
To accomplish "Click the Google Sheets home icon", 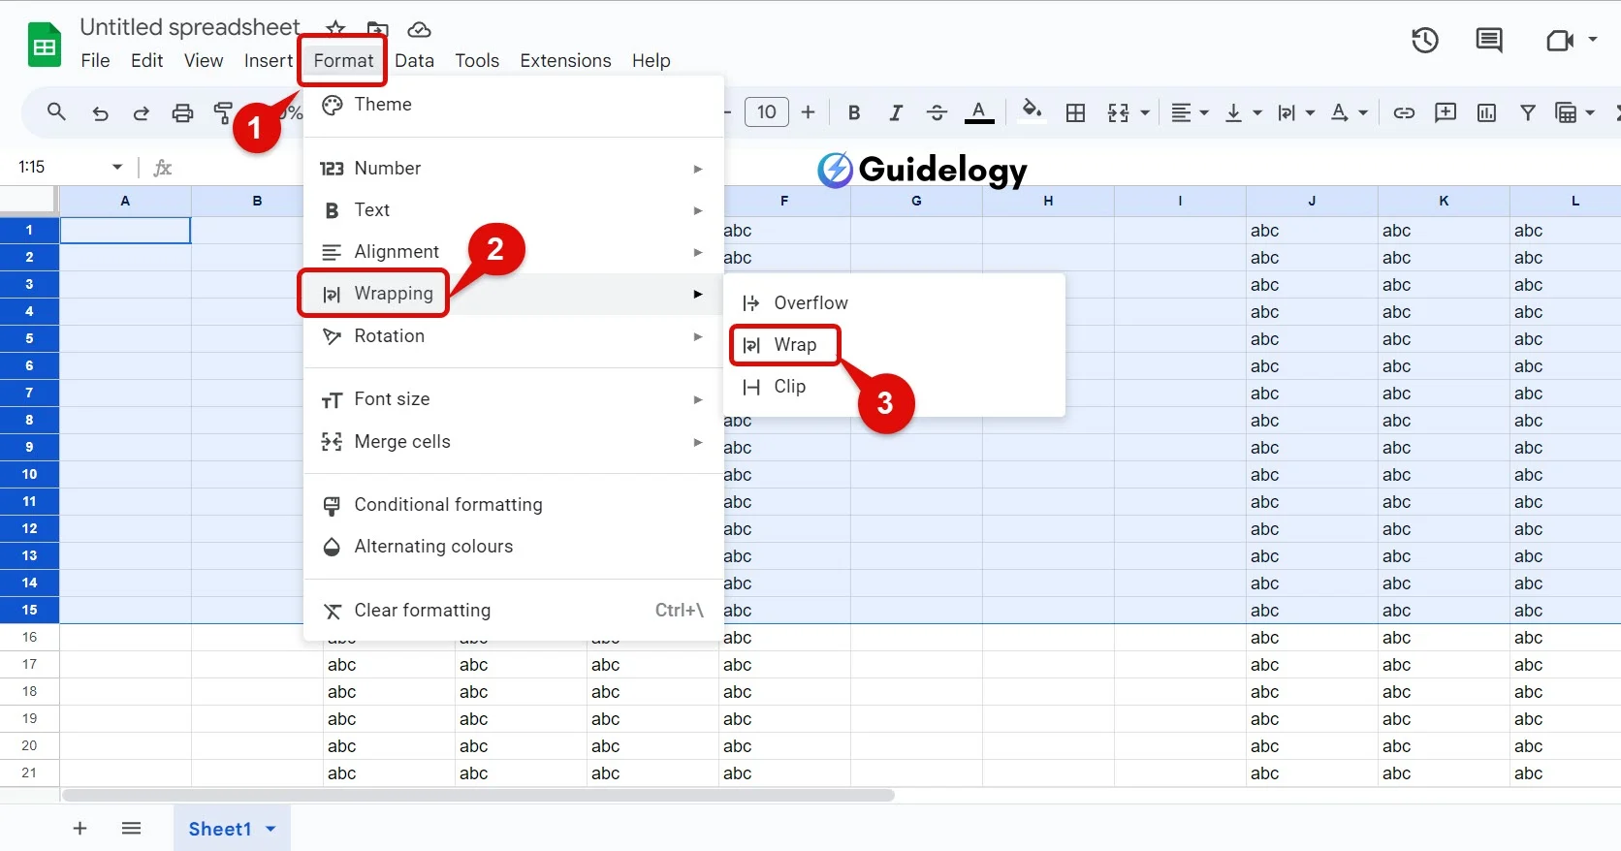I will pyautogui.click(x=45, y=45).
